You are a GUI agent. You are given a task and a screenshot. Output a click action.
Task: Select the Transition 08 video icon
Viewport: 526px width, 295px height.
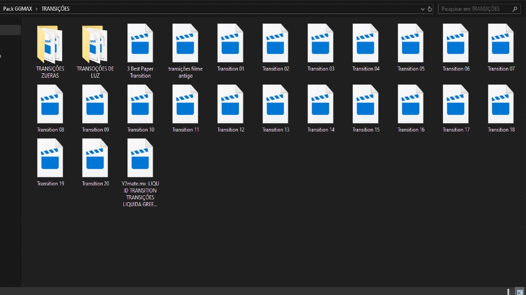50,104
